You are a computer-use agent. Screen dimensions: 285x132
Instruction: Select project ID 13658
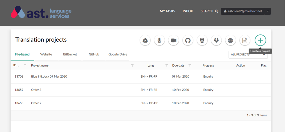pyautogui.click(x=19, y=103)
